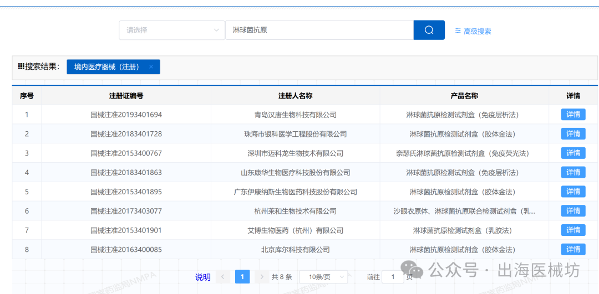
Task: Select registration number 国械注准20163400085
Action: [x=126, y=250]
